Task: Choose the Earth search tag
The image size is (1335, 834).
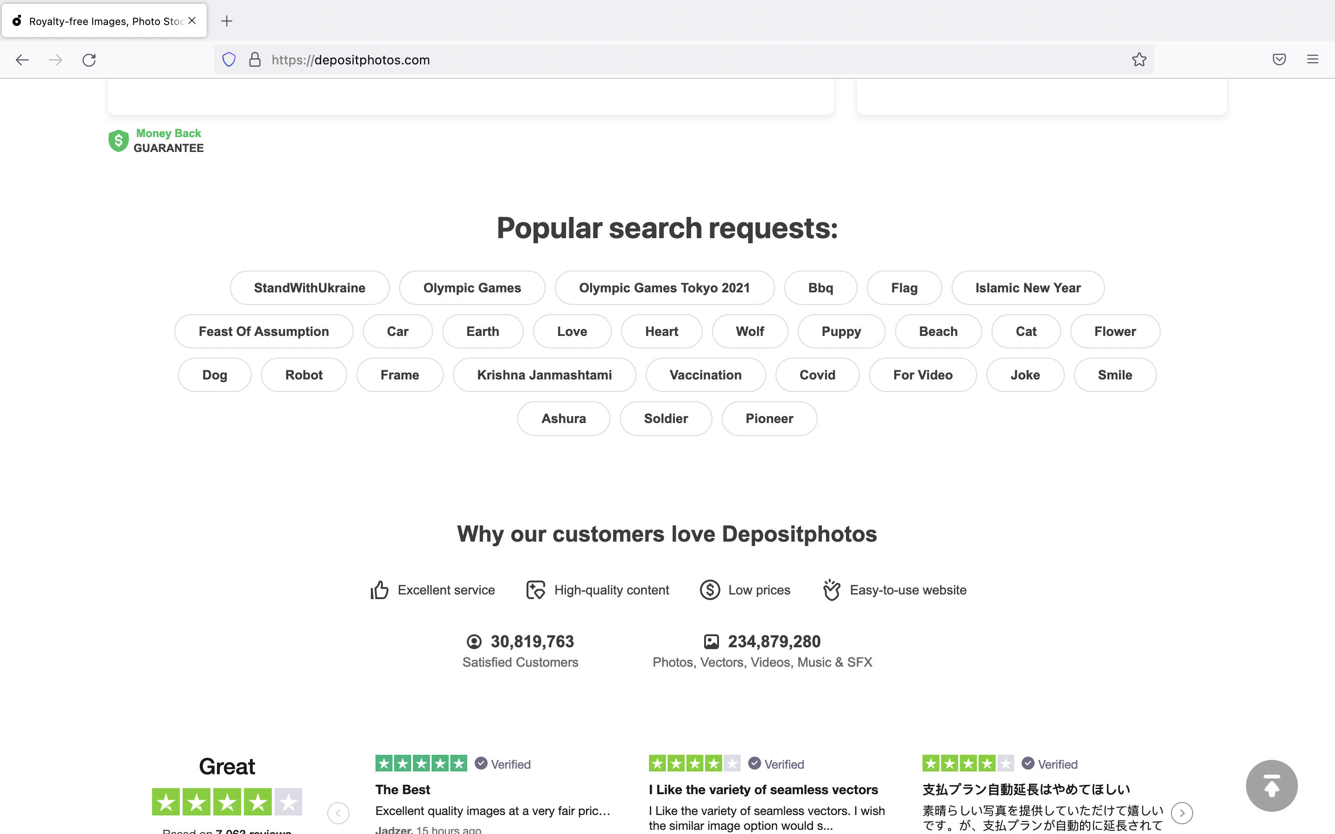Action: pos(483,331)
